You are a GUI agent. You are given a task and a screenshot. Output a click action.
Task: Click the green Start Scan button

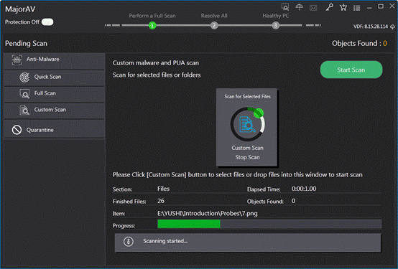(x=351, y=70)
